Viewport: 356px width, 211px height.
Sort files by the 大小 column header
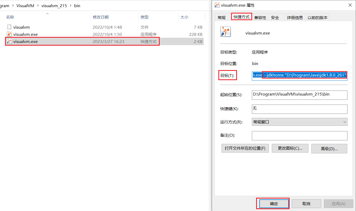tap(184, 17)
